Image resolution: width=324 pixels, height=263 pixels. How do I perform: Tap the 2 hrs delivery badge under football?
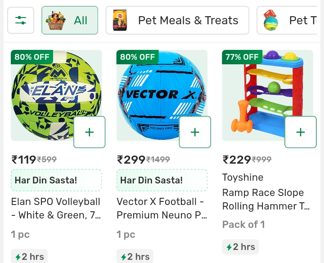point(135,257)
